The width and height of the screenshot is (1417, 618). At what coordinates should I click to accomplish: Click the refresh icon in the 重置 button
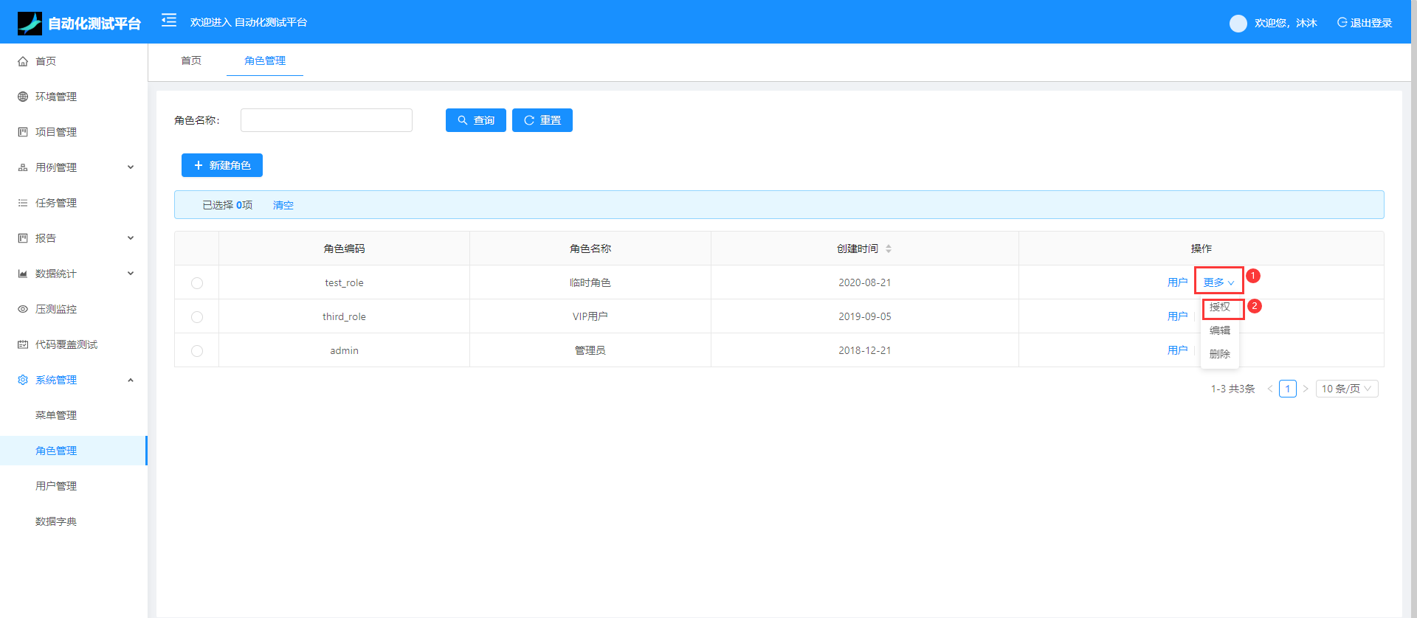pyautogui.click(x=529, y=120)
